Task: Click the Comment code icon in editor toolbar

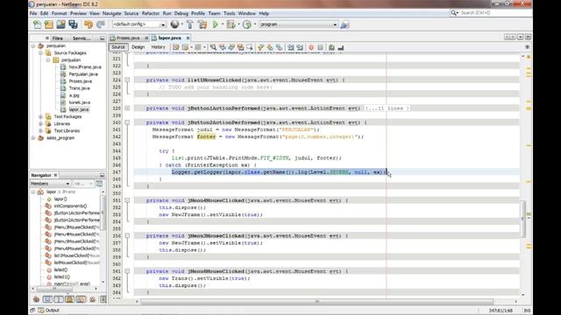Action: (x=331, y=47)
